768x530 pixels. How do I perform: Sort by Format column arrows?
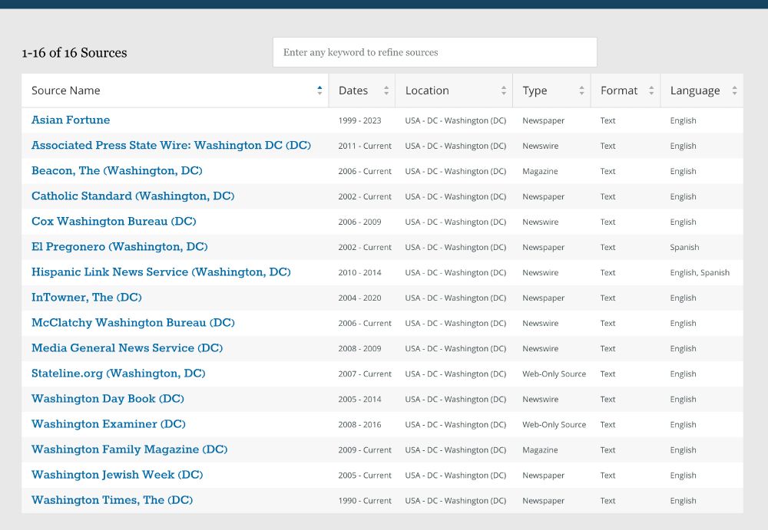651,91
